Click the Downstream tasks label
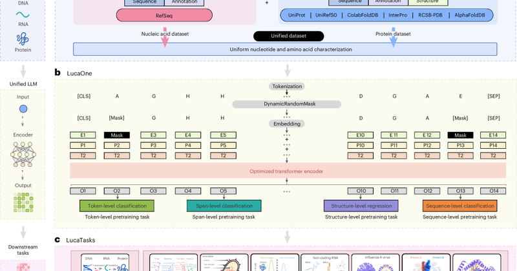The image size is (517, 271). [23, 250]
